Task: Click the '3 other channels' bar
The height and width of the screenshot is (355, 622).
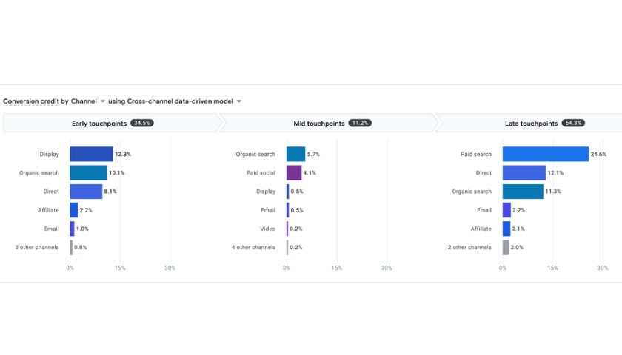Action: 71,247
